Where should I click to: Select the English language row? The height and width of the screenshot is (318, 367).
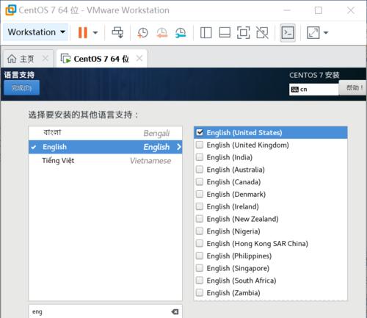[106, 147]
